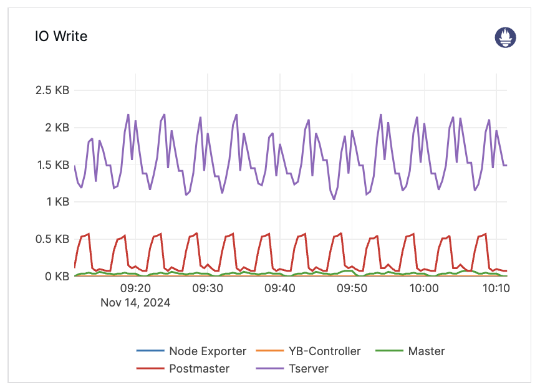
Task: Click the blue Node Exporter line swatch
Action: [x=150, y=351]
